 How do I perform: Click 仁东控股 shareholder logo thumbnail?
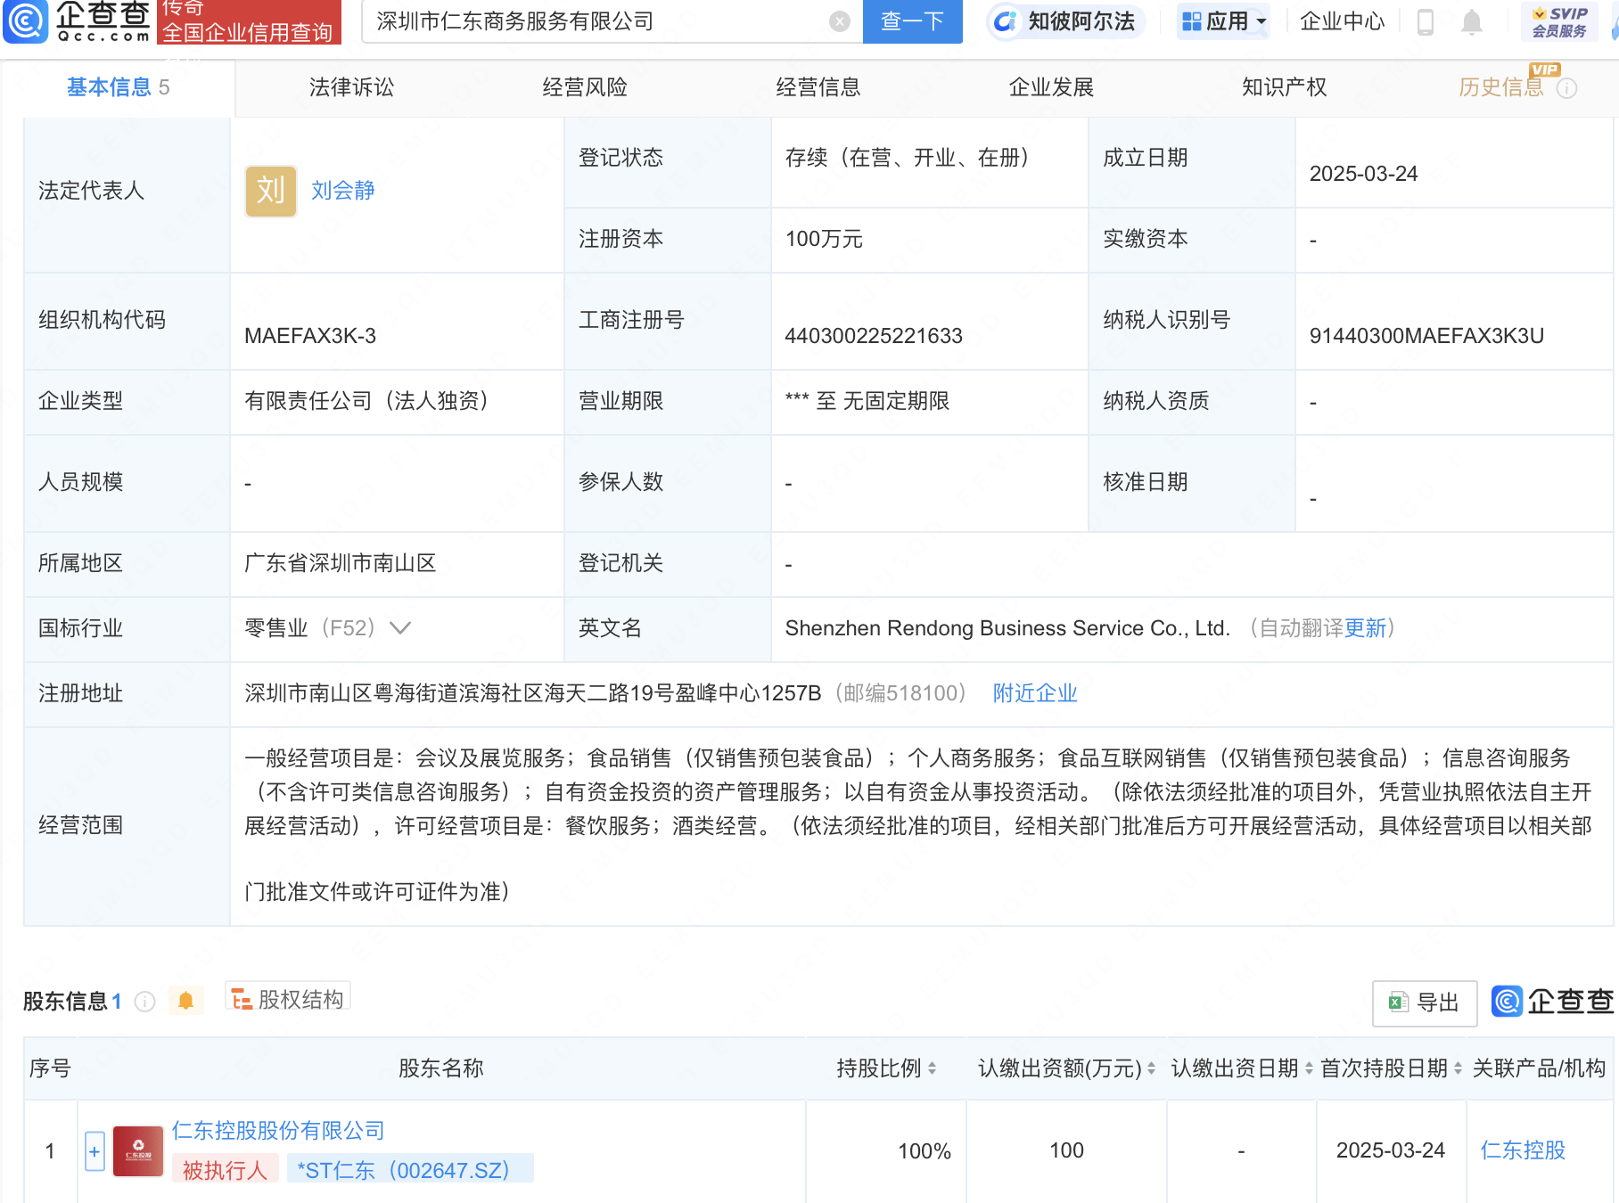138,1150
